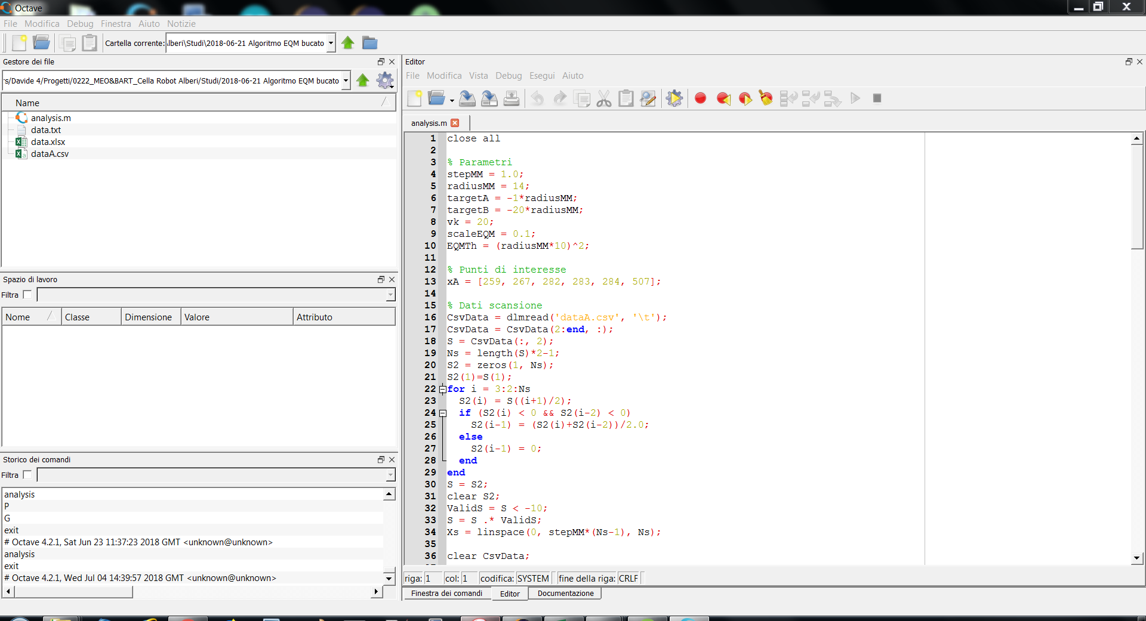Viewport: 1146px width, 621px height.
Task: Collapse the if block fold at line 24
Action: tap(443, 413)
